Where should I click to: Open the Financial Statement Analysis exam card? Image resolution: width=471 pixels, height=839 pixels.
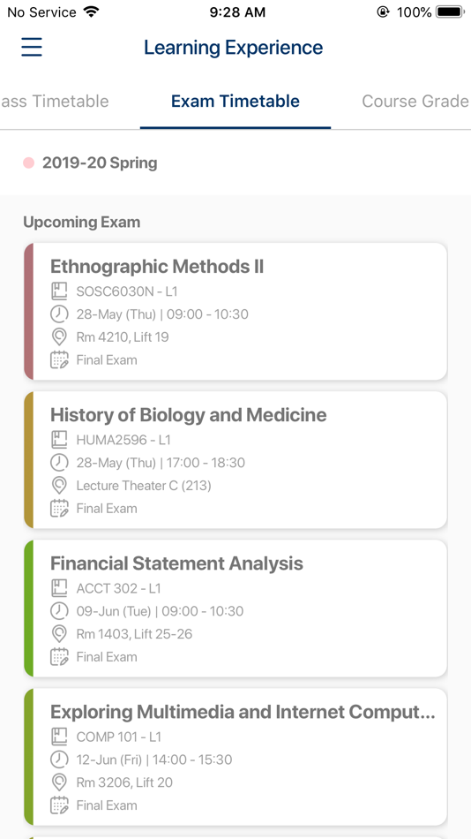pos(235,608)
